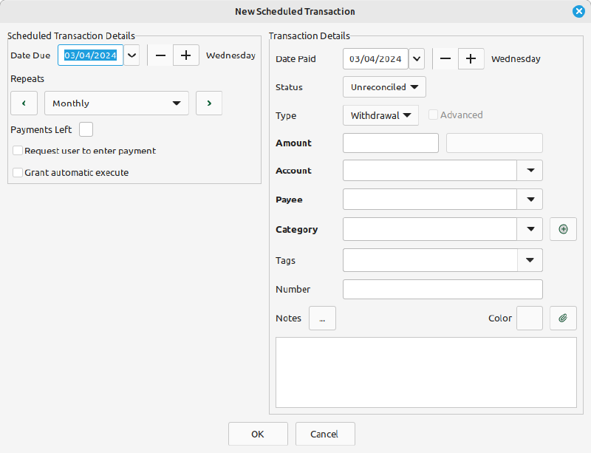This screenshot has height=453, width=591.
Task: Increment Date Paid with the plus stepper
Action: point(471,58)
